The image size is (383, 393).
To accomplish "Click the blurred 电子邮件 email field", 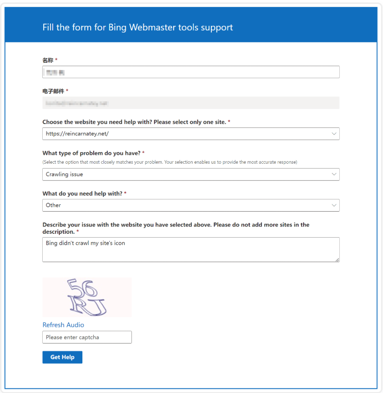I will 191,103.
